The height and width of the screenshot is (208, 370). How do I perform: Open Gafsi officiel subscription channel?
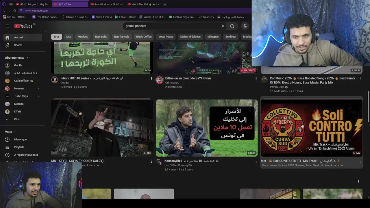[22, 81]
